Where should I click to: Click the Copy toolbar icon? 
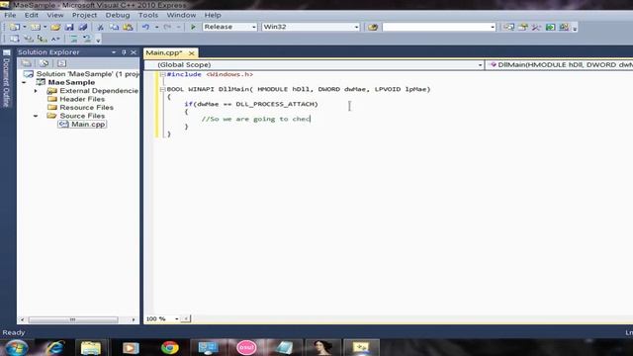114,27
